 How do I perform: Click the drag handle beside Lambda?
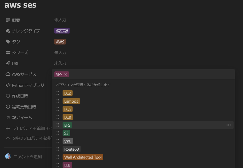[58, 101]
